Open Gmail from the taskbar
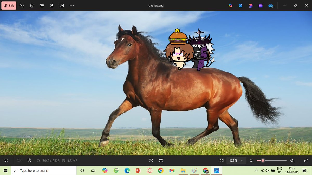Screen dimensions: 312x175 172,171
